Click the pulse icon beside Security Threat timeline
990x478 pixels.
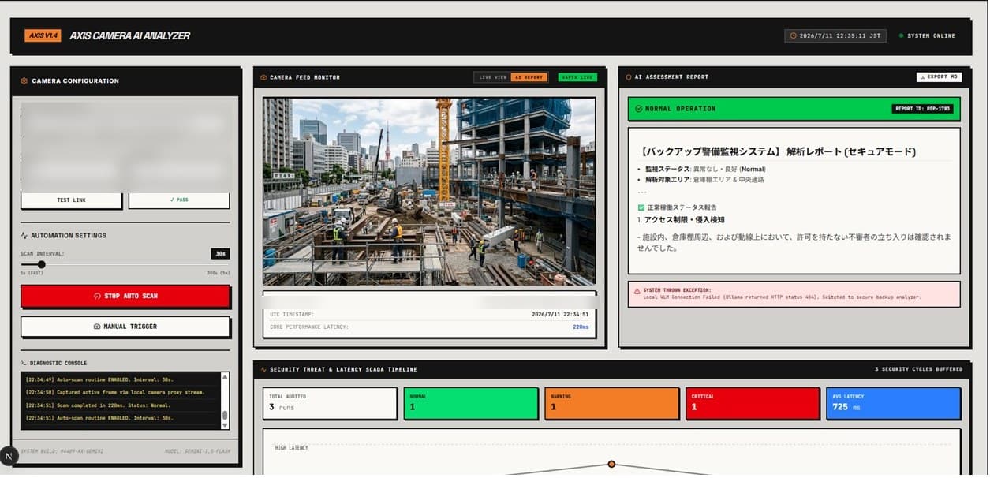[x=264, y=369]
